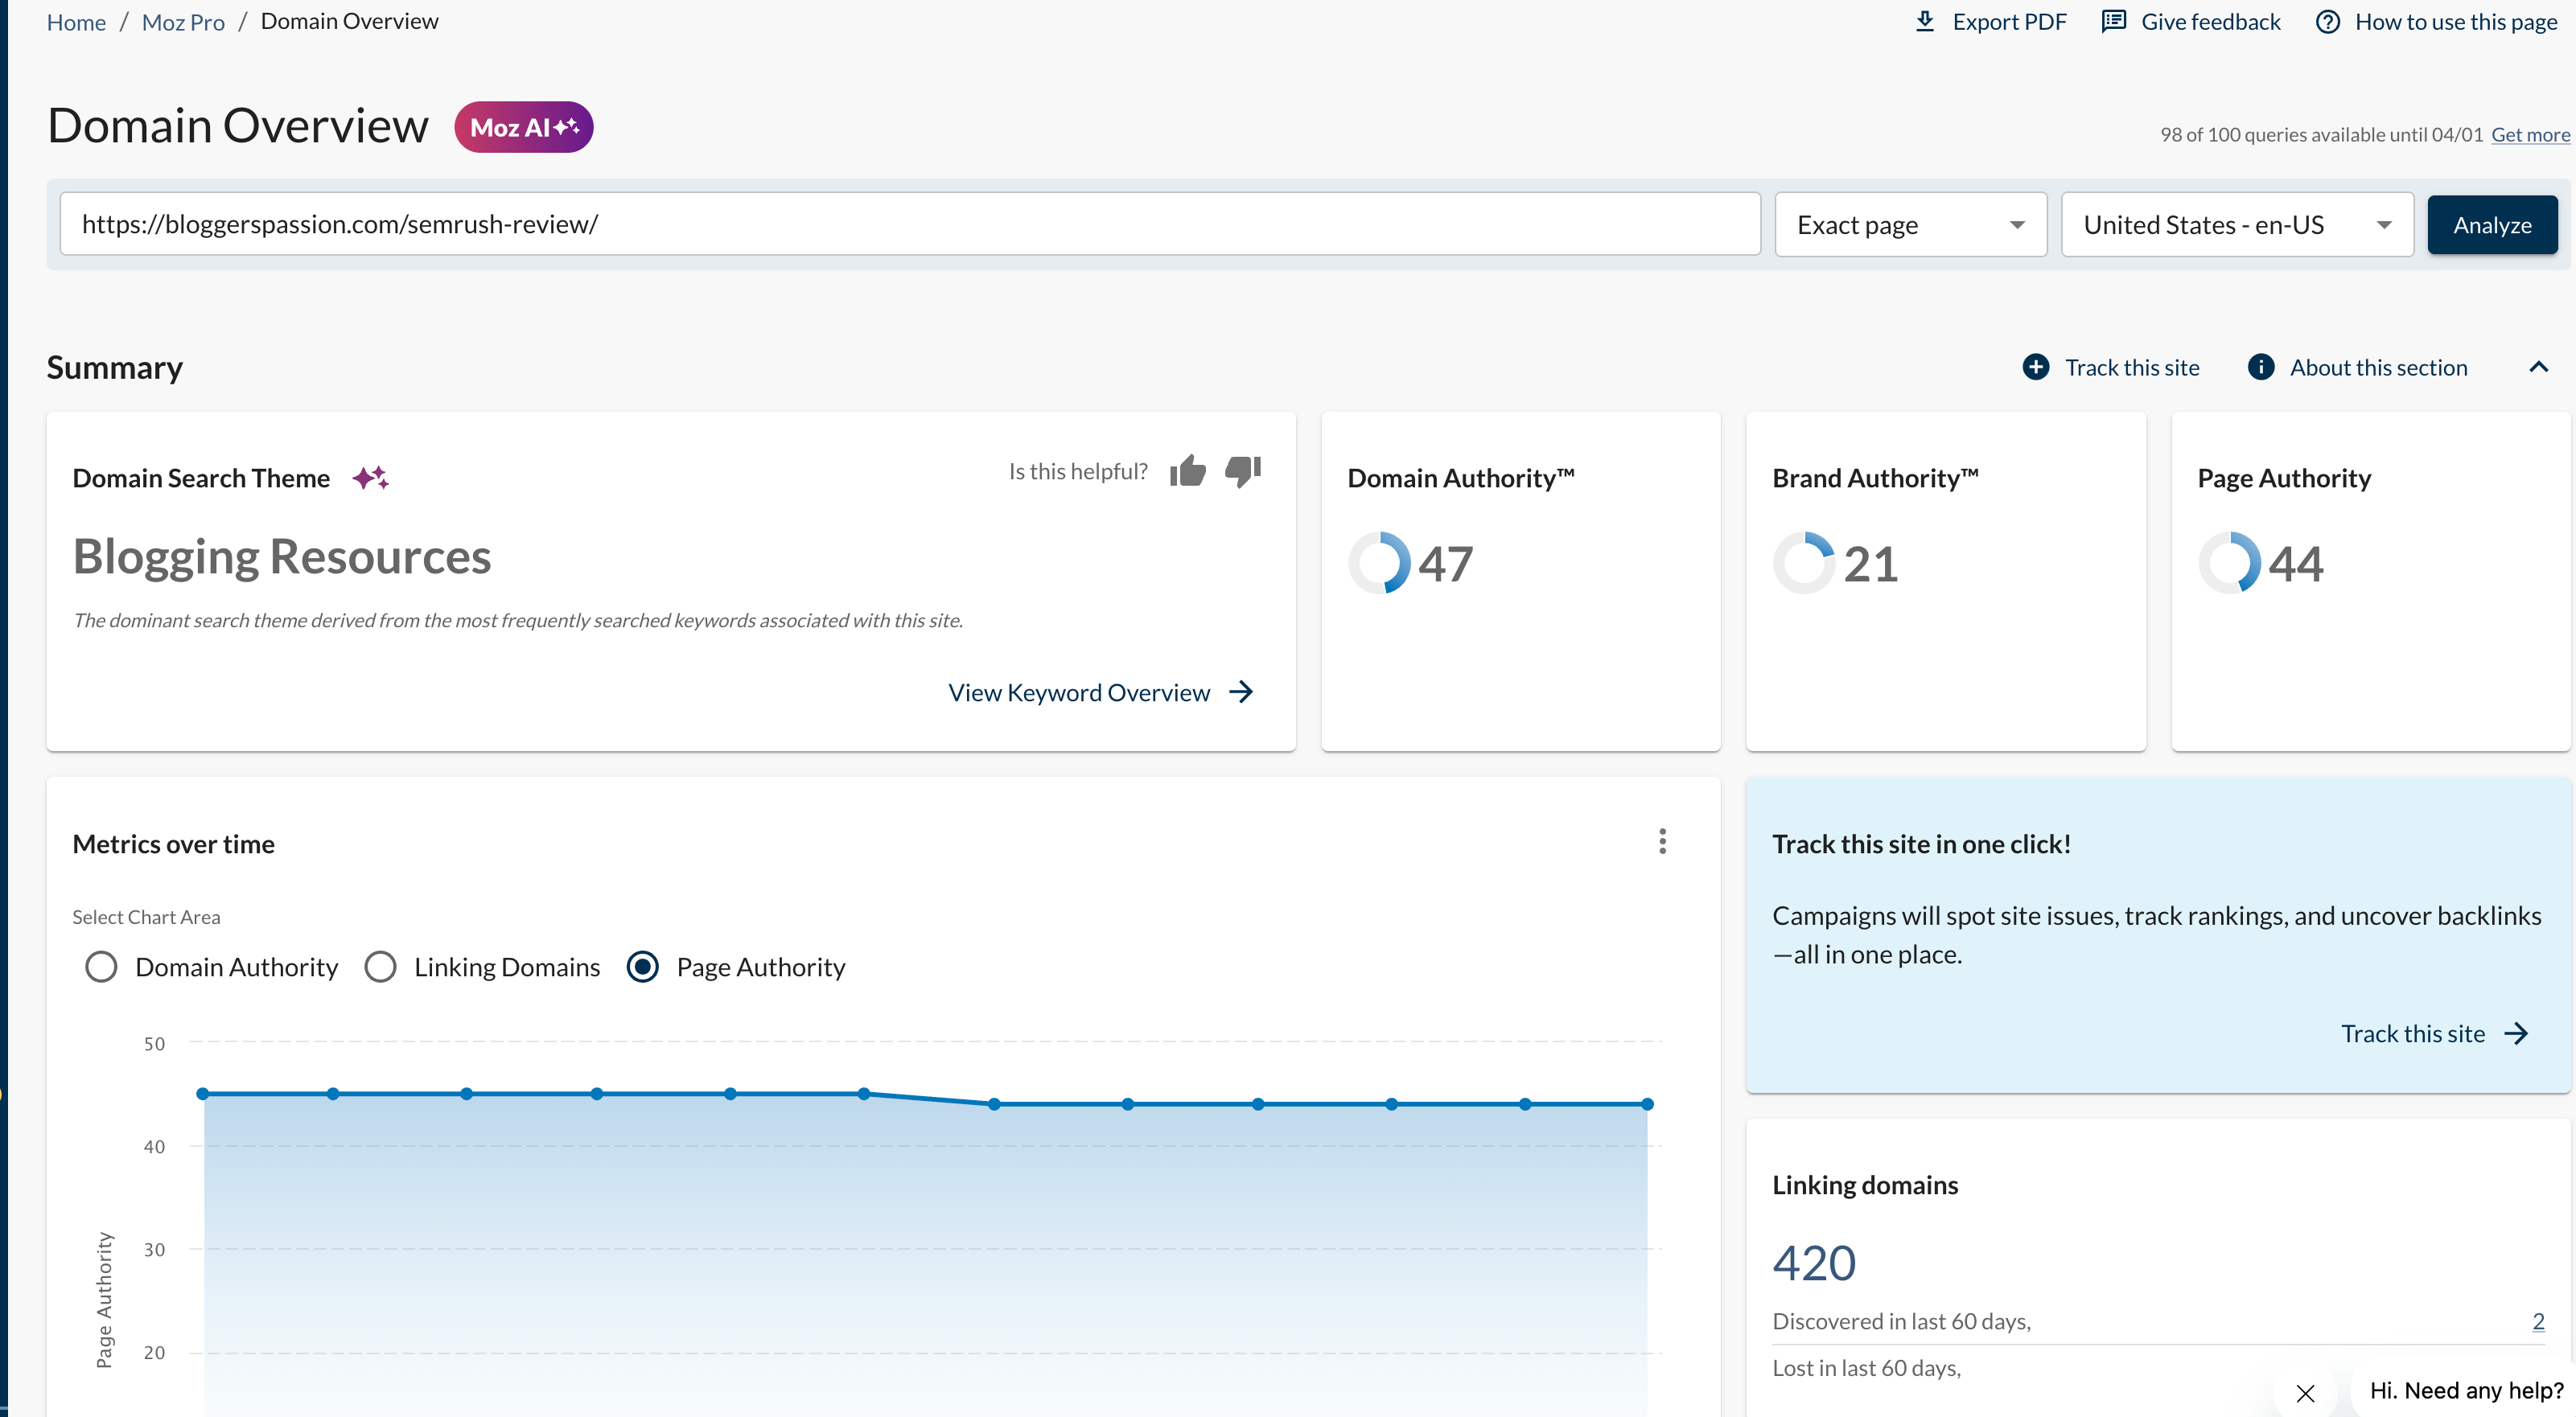The image size is (2576, 1417).
Task: Collapse the Summary section
Action: tap(2539, 367)
